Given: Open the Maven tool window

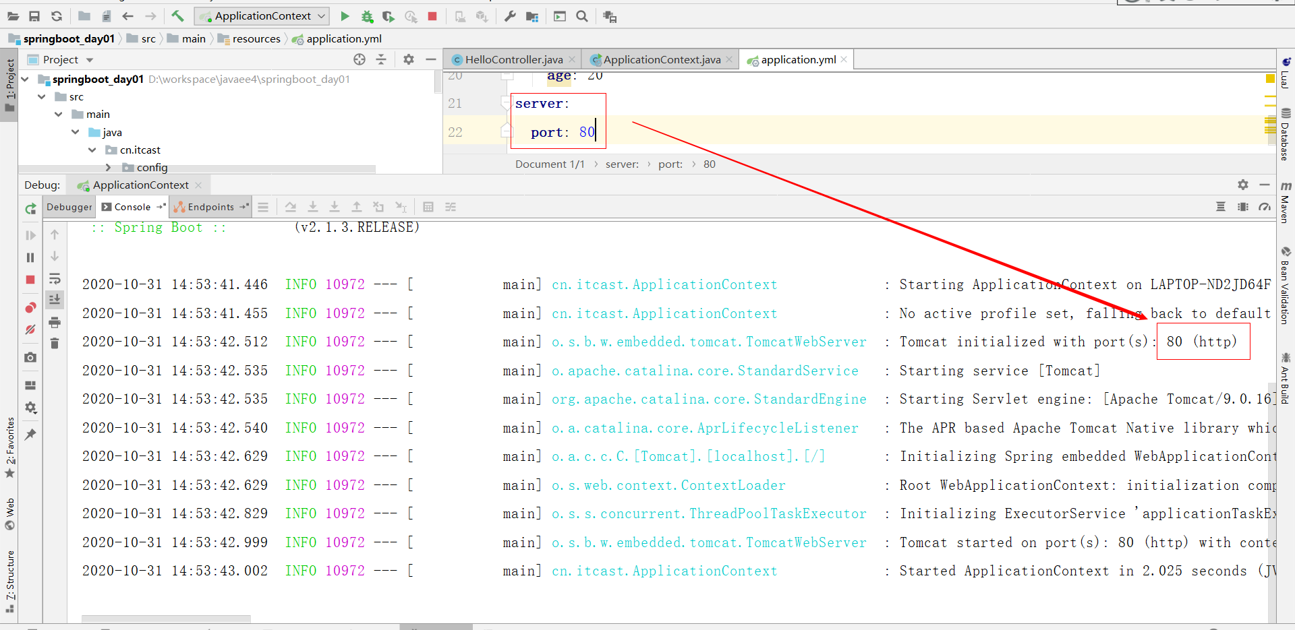Looking at the screenshot, I should (1286, 201).
